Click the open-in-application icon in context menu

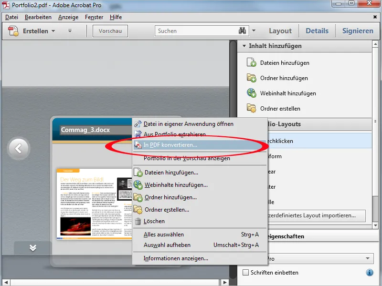[138, 124]
